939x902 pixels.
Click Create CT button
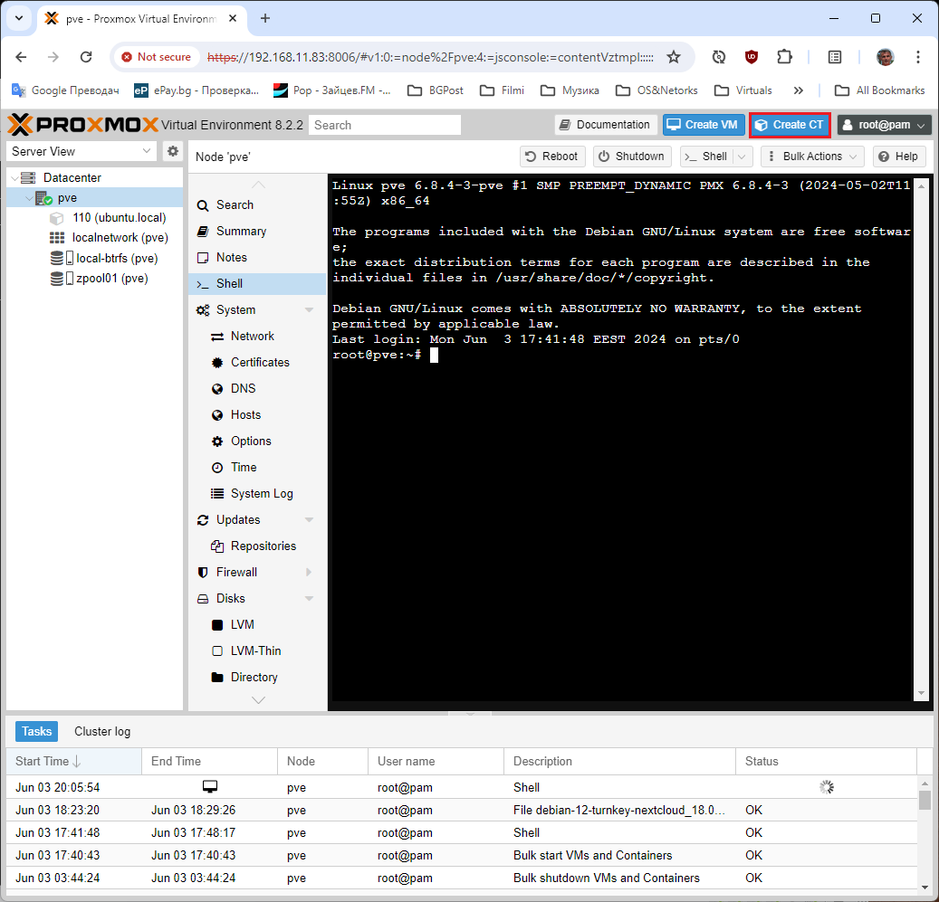click(790, 125)
